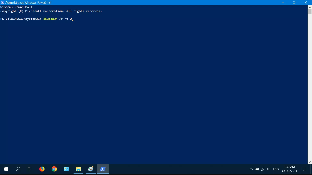Click the 'PS C:\WINDOWS\system32>' prompt
Screen dimensions: 312x175
[x=21, y=19]
